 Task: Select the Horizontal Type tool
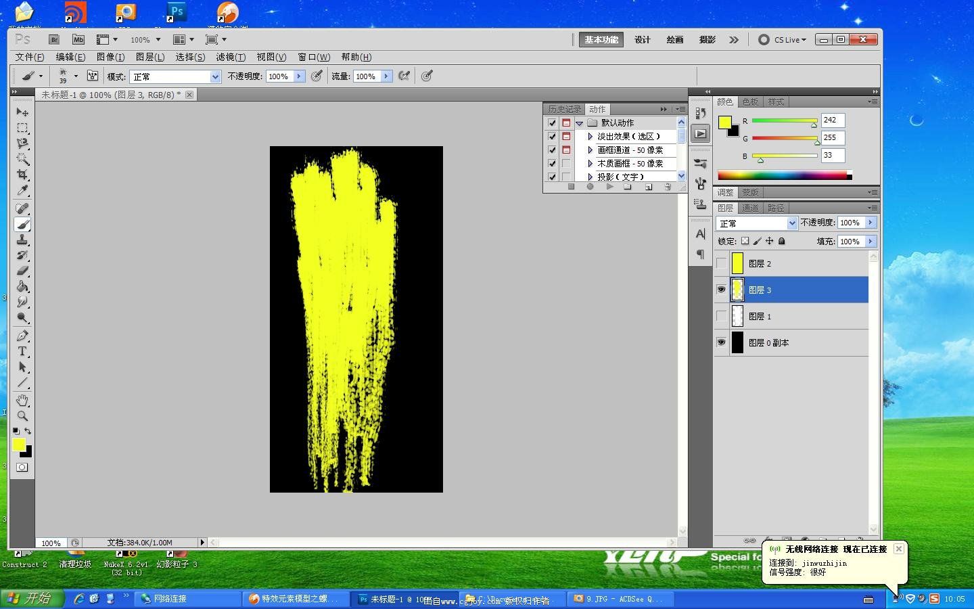(x=22, y=351)
